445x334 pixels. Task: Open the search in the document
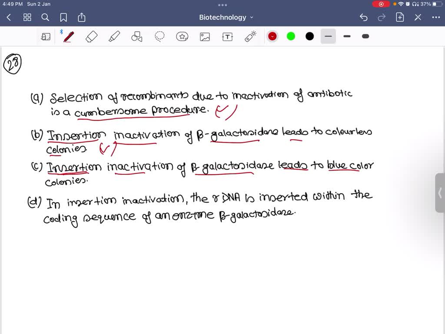[x=45, y=17]
